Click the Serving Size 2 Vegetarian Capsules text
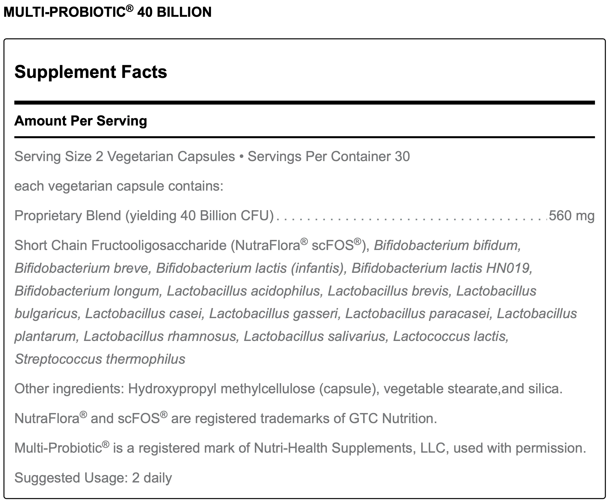Screen dimensions: 608x501 (124, 156)
